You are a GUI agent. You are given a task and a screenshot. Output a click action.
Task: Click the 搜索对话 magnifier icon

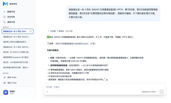(x=4, y=22)
